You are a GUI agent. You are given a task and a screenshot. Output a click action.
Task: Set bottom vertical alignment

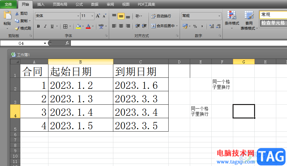(128, 16)
